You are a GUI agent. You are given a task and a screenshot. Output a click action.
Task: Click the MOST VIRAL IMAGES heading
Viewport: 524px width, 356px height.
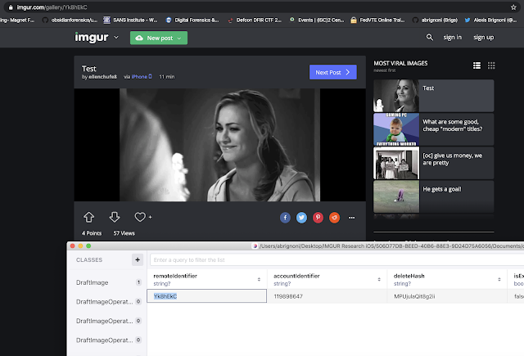pyautogui.click(x=400, y=63)
